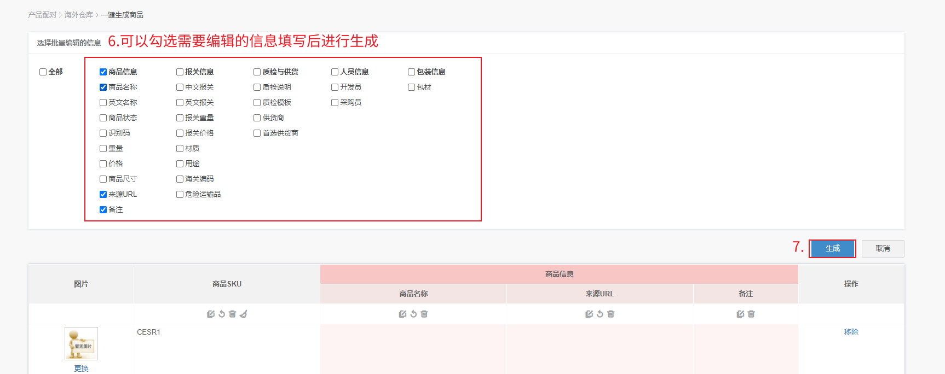Uncheck the 商品名称 checkbox
The image size is (945, 374).
pyautogui.click(x=103, y=87)
